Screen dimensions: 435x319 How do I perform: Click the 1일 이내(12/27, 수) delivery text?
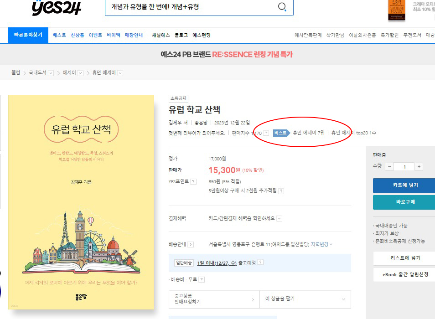coord(217,263)
